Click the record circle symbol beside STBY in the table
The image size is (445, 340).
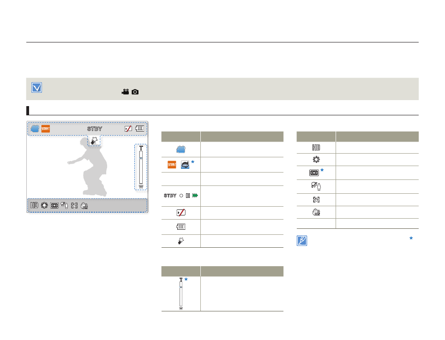click(x=181, y=196)
